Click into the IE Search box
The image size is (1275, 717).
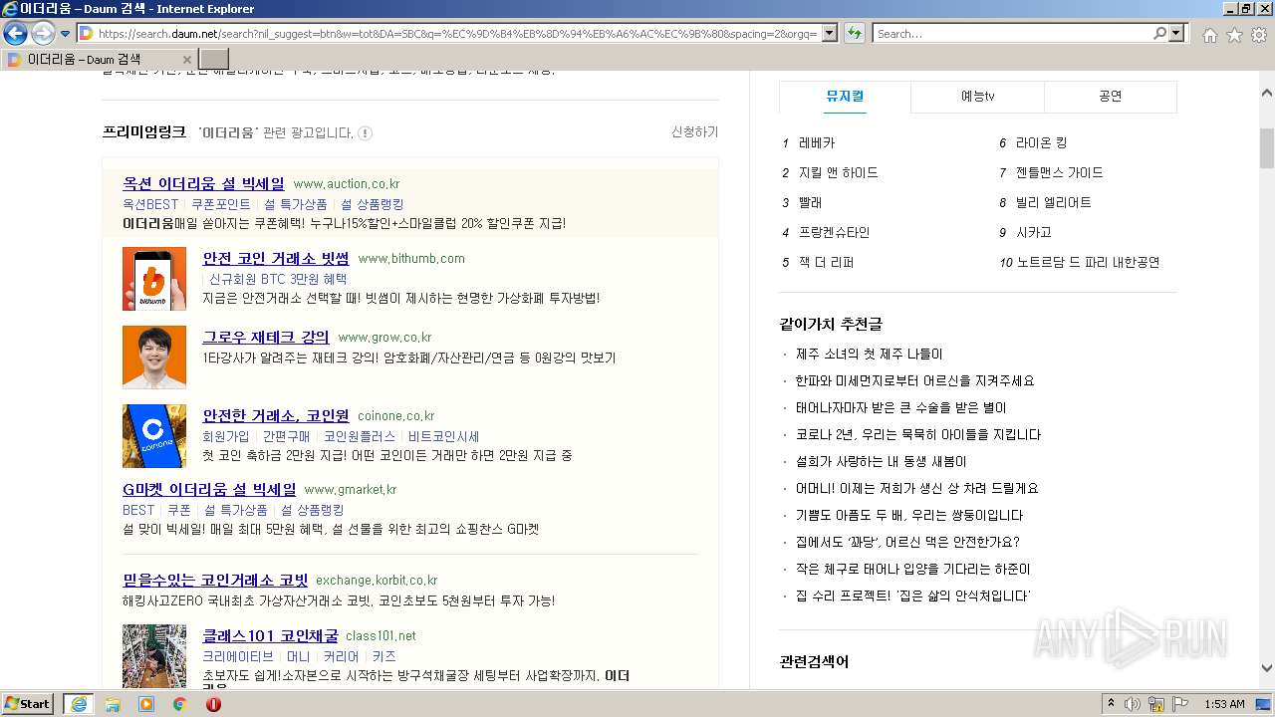1012,34
